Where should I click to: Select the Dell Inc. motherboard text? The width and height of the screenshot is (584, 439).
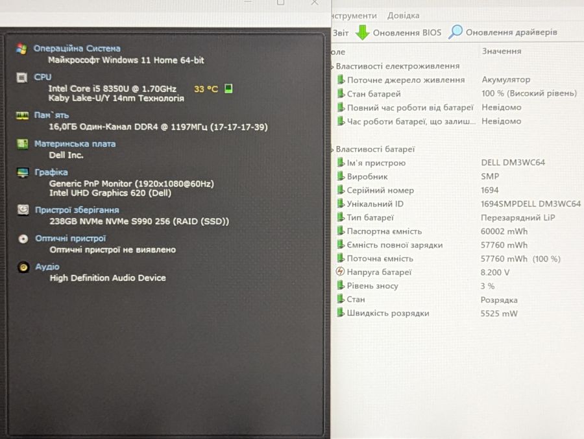(66, 155)
